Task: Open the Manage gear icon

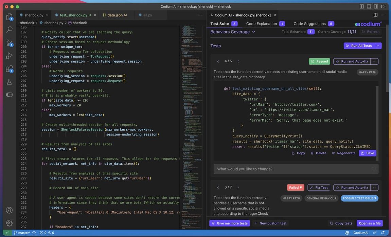Action: coord(9,223)
